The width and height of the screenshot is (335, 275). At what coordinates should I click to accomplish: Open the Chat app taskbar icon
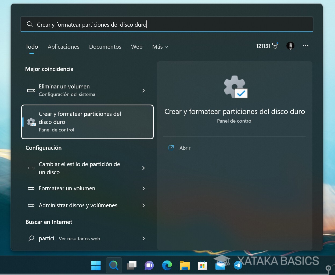click(x=149, y=266)
